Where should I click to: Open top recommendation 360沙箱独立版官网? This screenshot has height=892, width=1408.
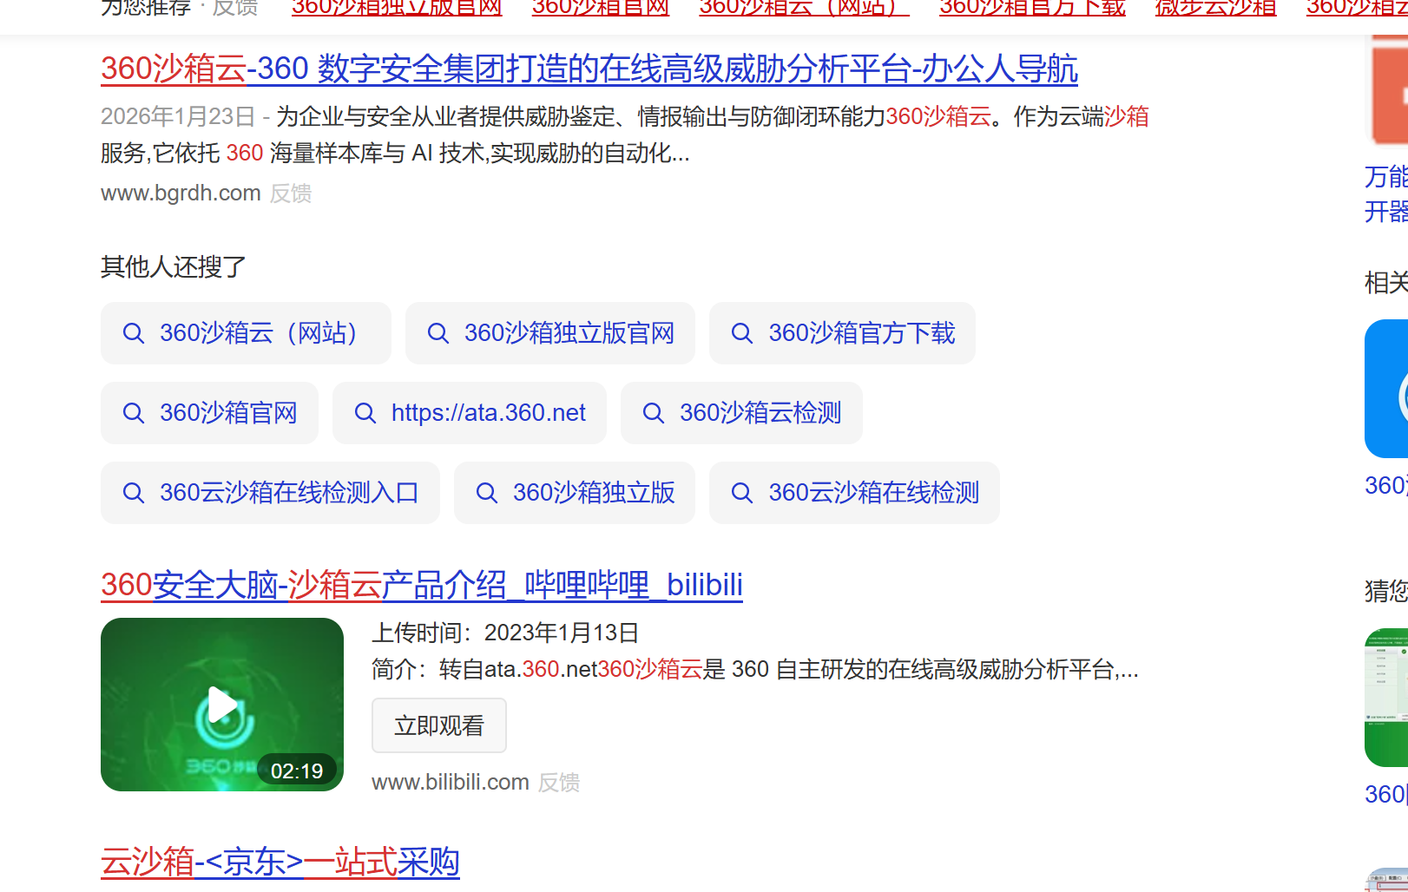[397, 8]
